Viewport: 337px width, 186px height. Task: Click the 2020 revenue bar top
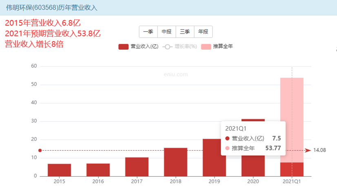(x=253, y=120)
